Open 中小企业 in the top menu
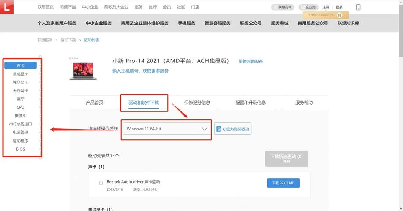 click(90, 7)
